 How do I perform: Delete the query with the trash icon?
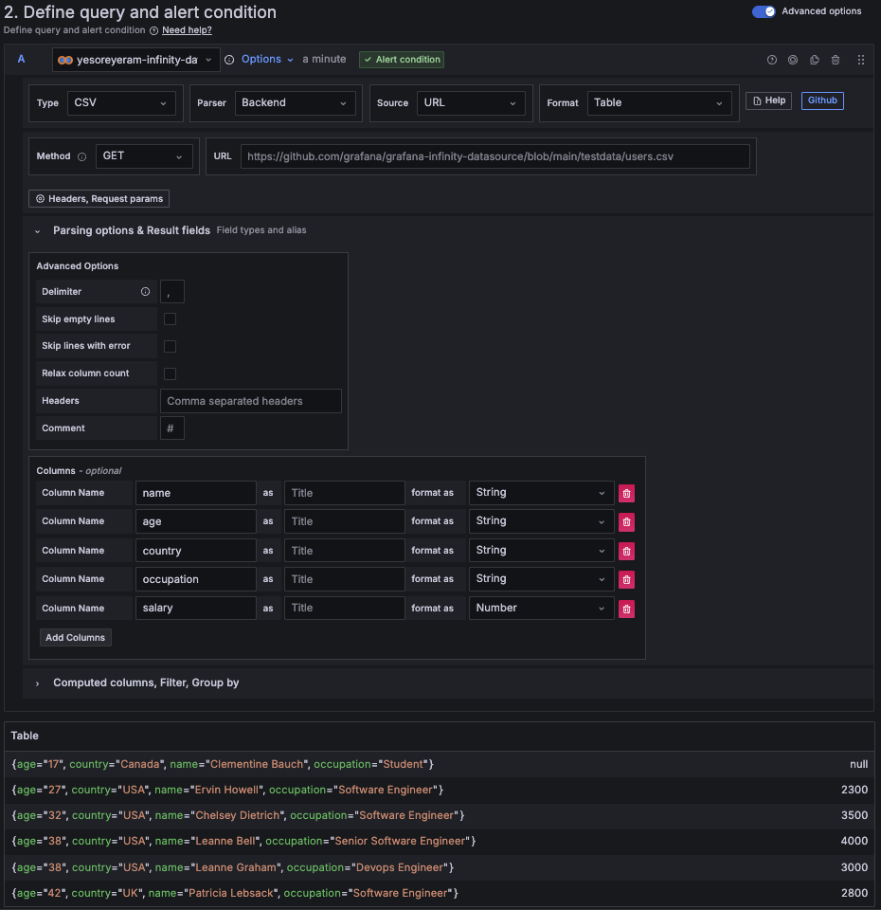[x=835, y=59]
